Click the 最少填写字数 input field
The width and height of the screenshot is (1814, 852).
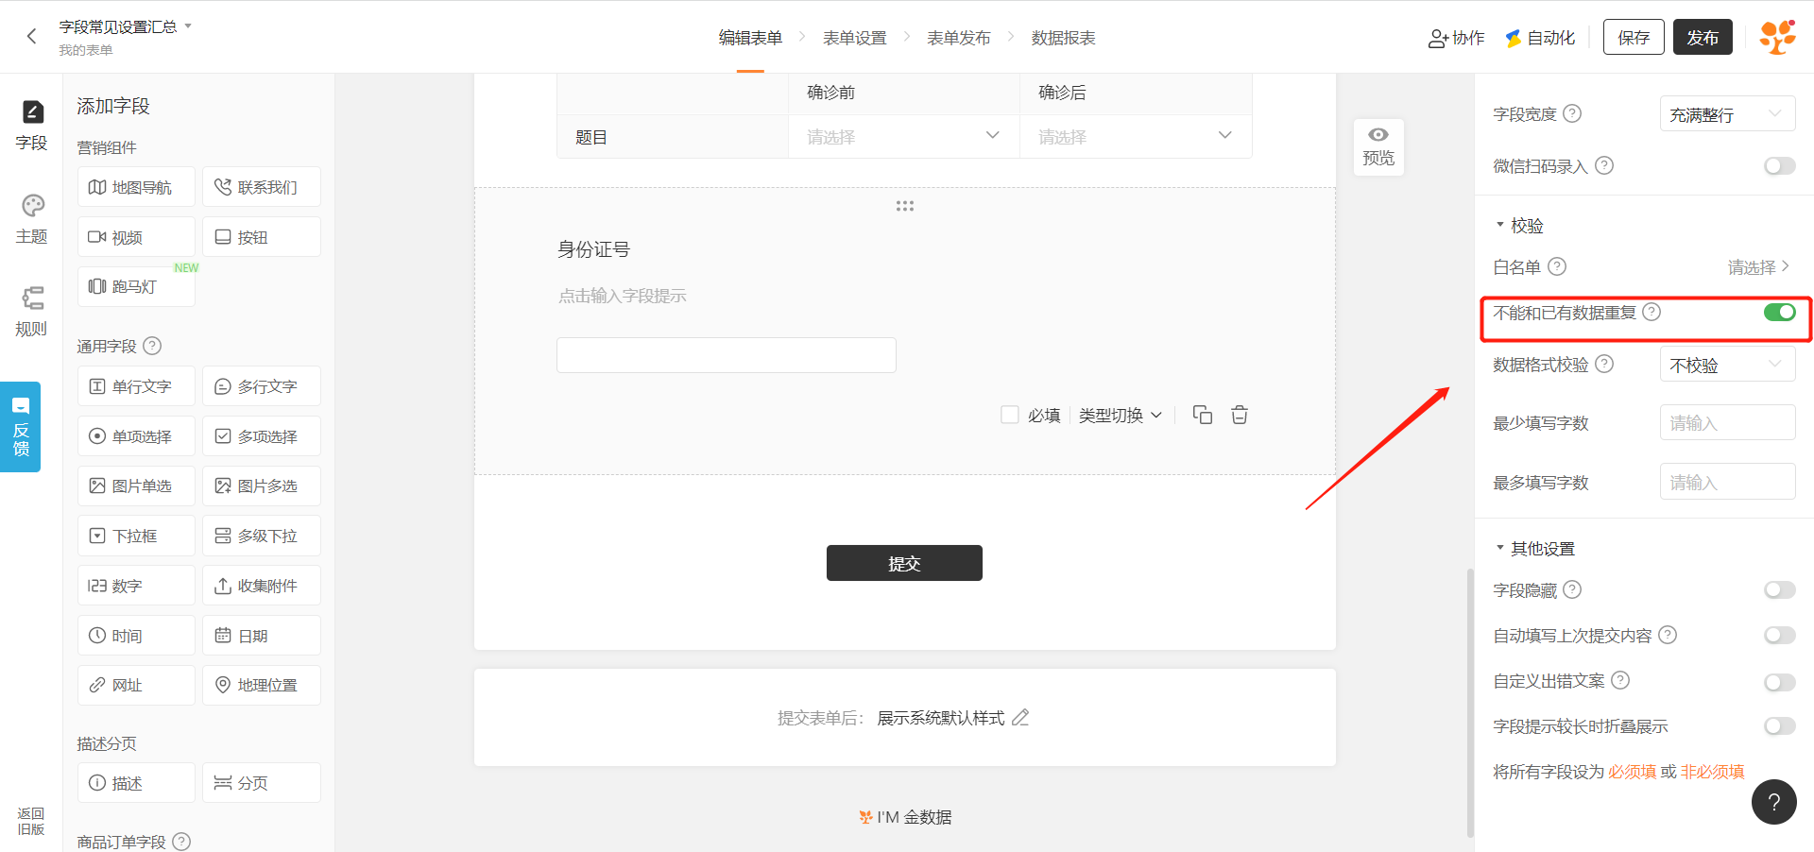tap(1726, 423)
